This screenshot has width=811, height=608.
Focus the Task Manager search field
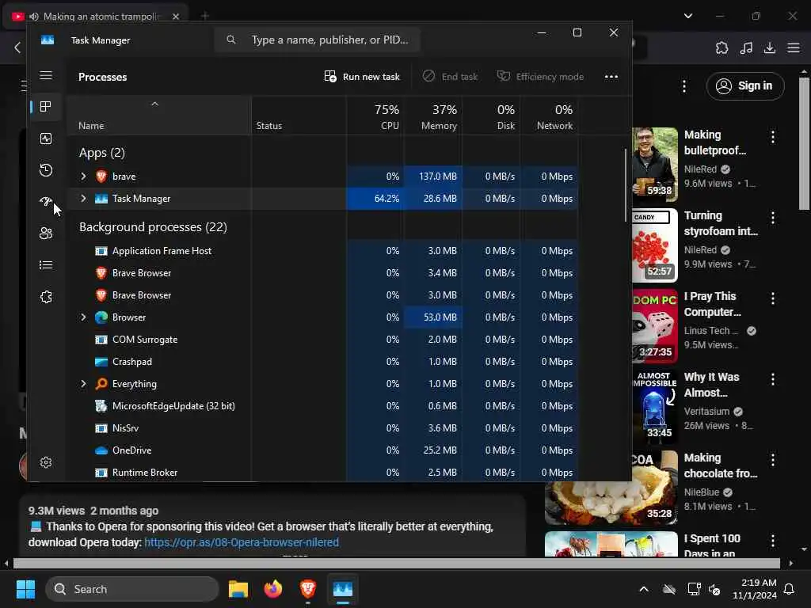click(x=317, y=40)
